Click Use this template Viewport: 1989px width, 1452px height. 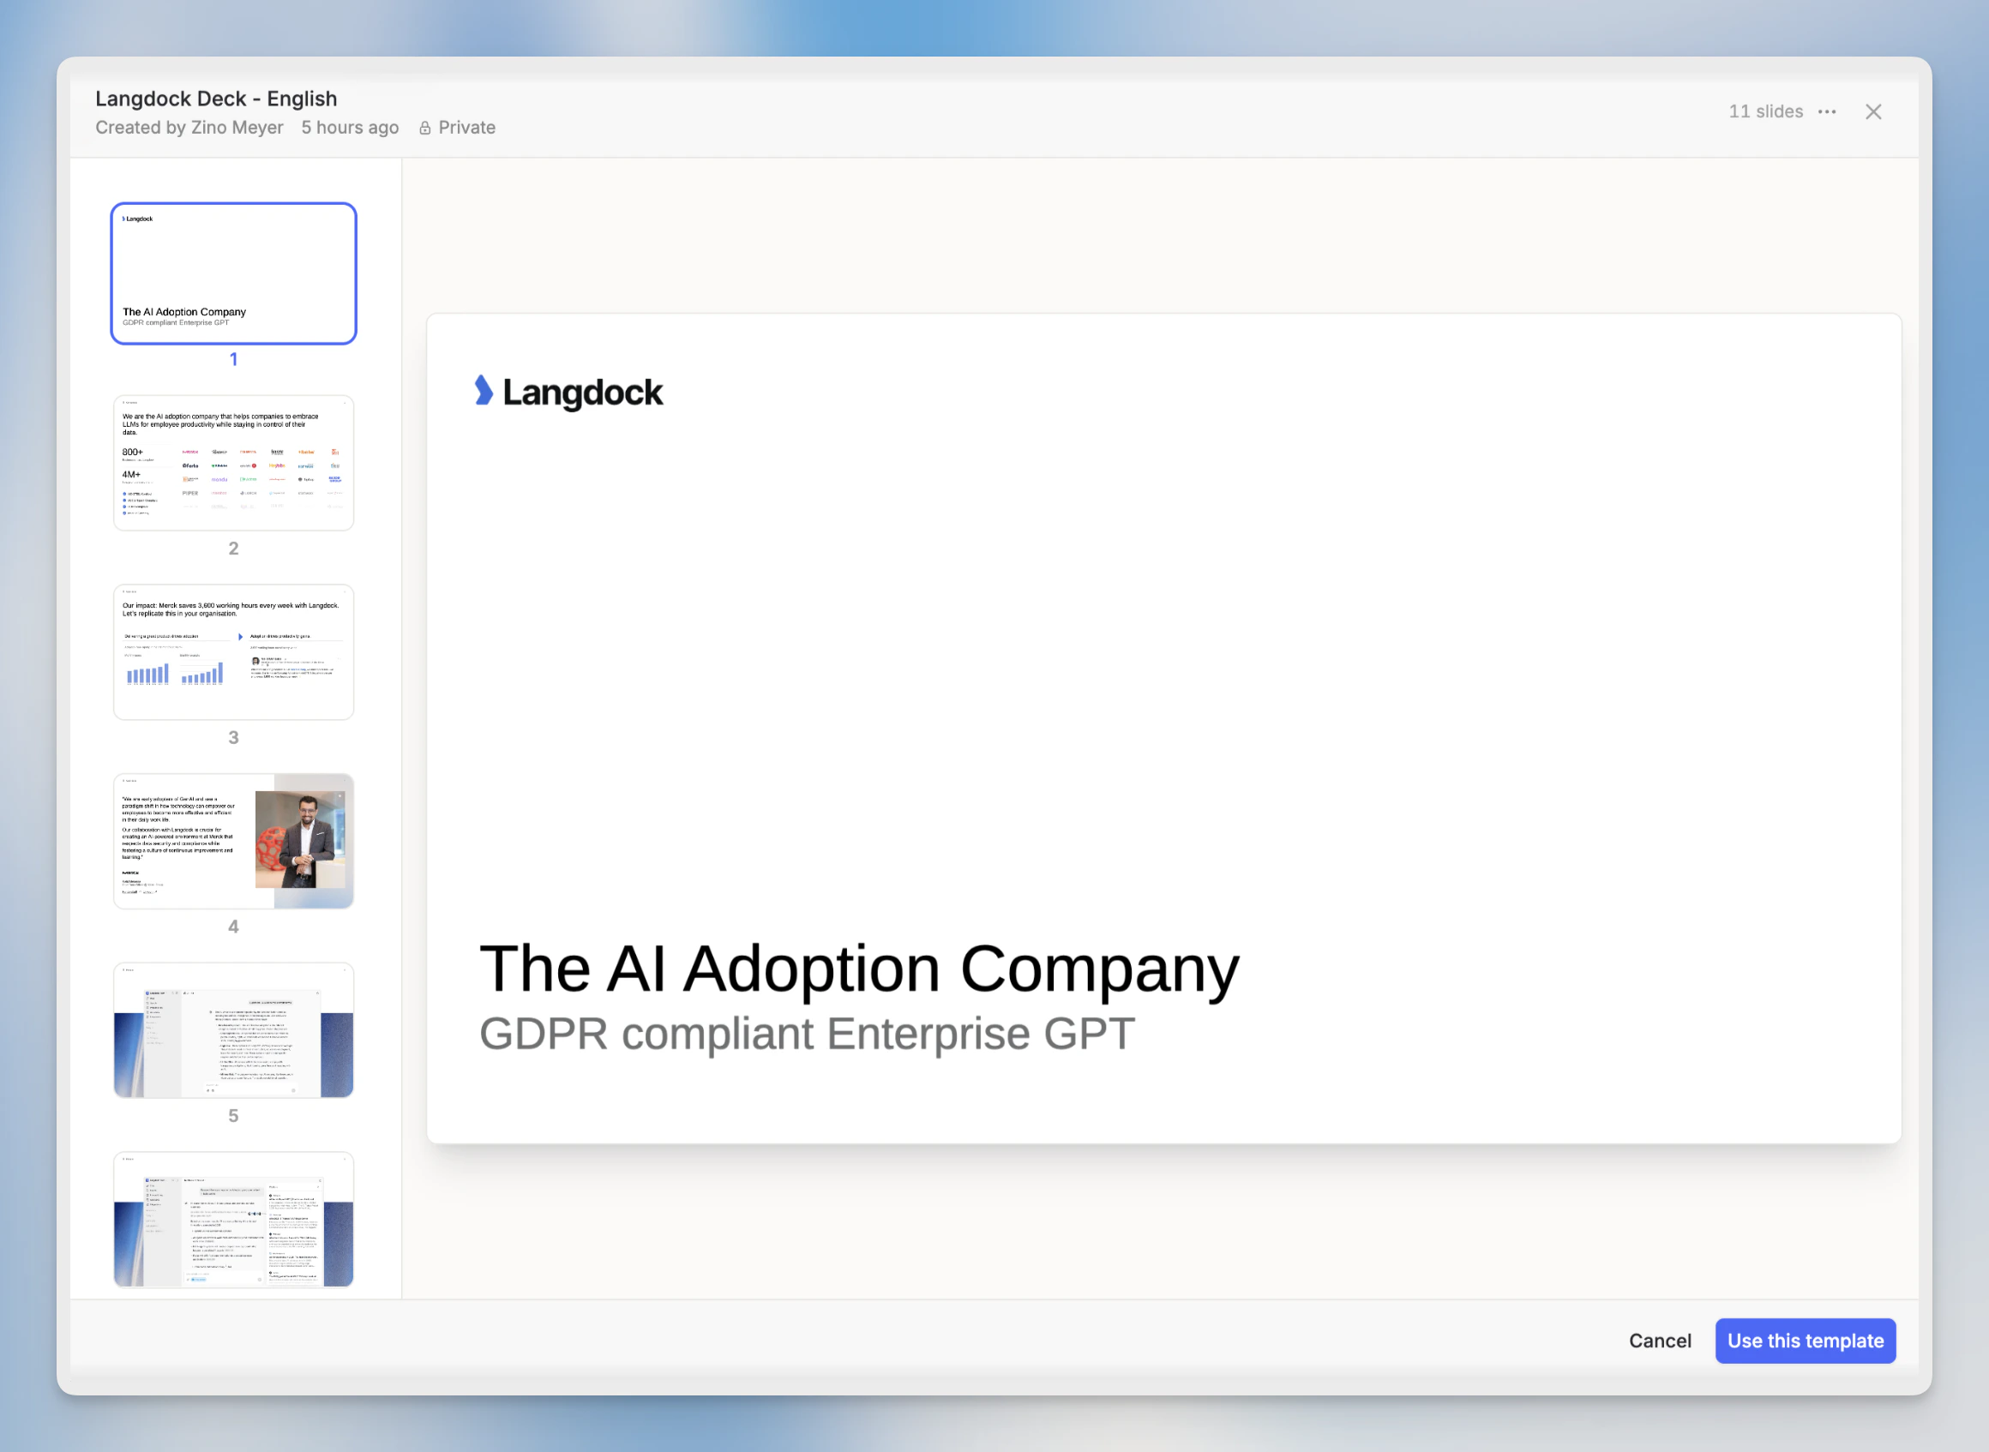pyautogui.click(x=1806, y=1341)
